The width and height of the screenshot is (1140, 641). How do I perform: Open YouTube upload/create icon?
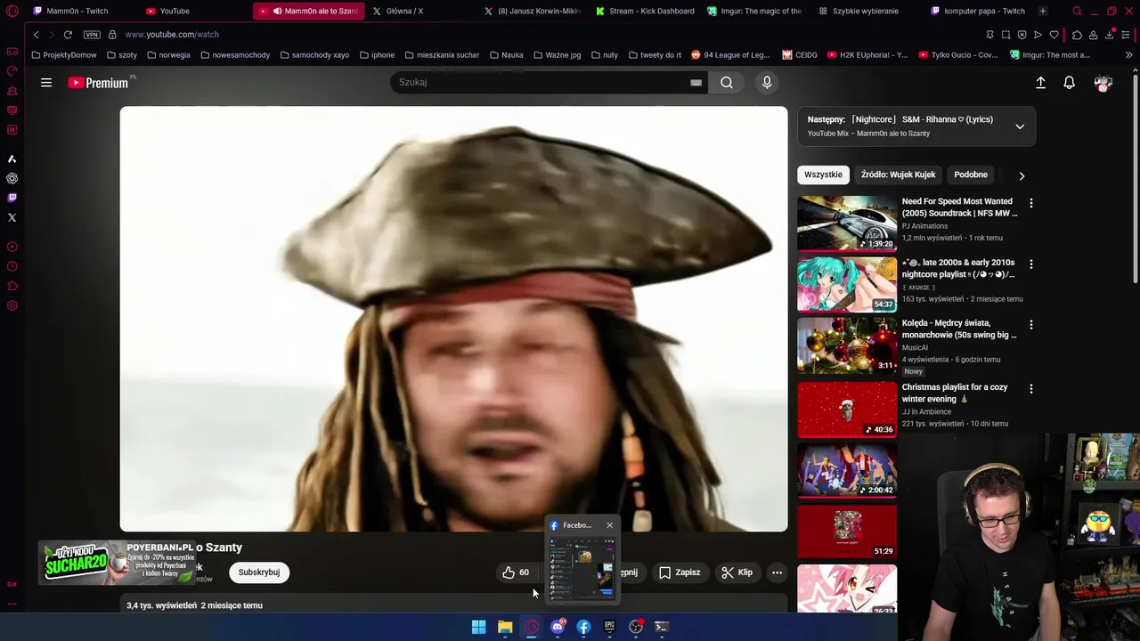click(x=1040, y=83)
